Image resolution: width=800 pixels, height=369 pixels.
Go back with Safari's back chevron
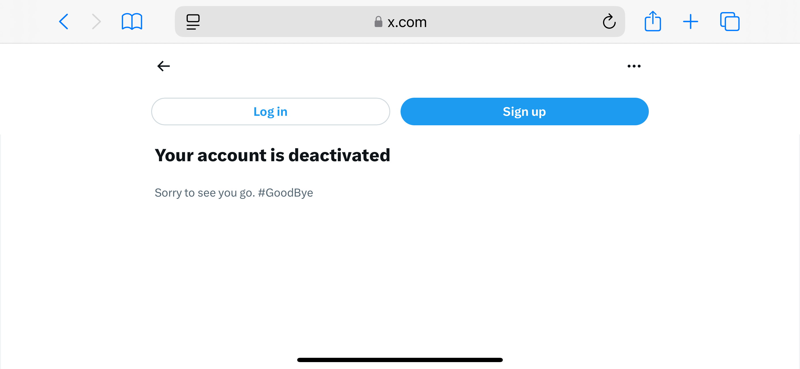pos(64,22)
